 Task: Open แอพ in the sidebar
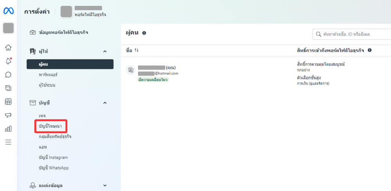click(43, 147)
